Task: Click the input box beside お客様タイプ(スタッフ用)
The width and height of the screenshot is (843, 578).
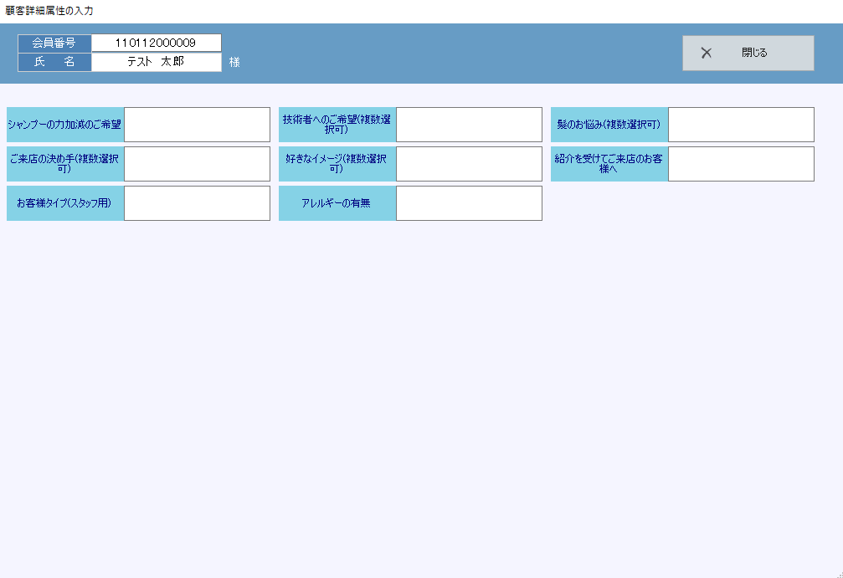Action: (x=197, y=203)
